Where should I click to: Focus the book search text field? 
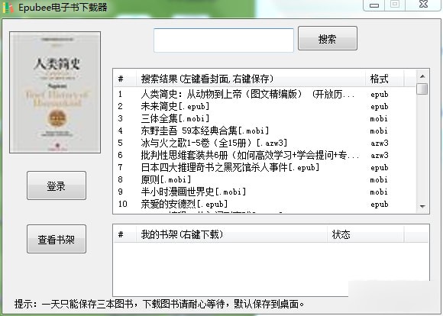224,40
